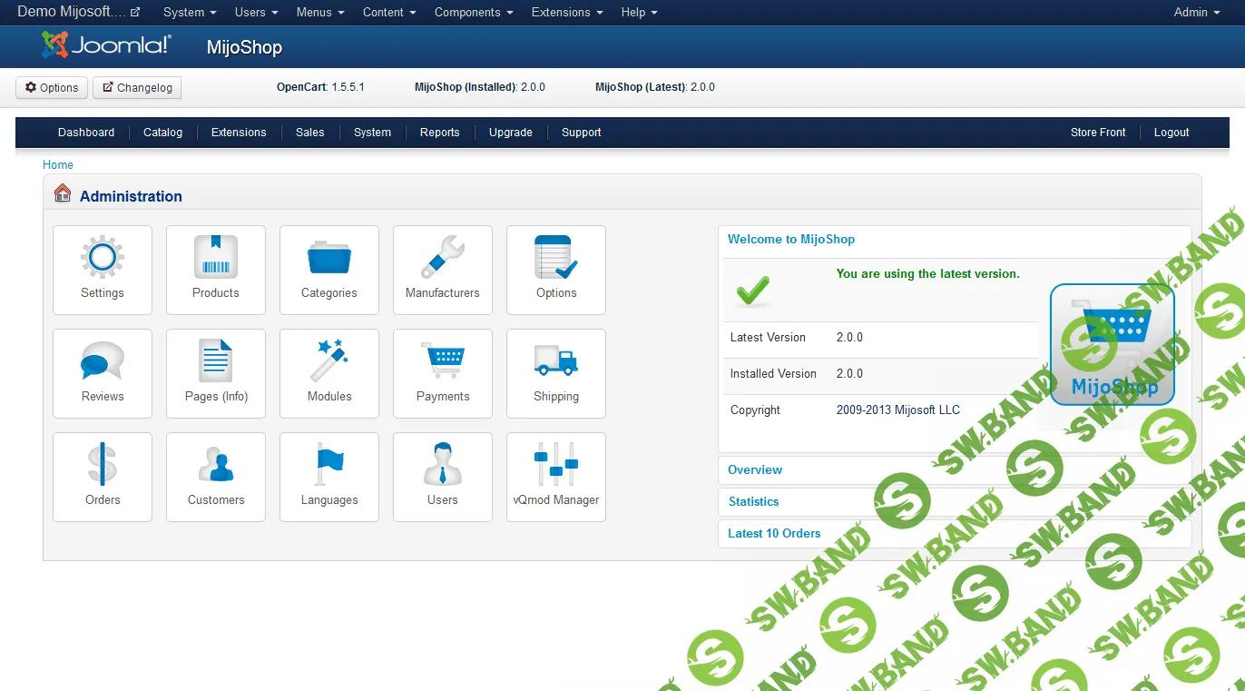Open the Settings panel
Screen dimensions: 1245x691
coord(102,270)
